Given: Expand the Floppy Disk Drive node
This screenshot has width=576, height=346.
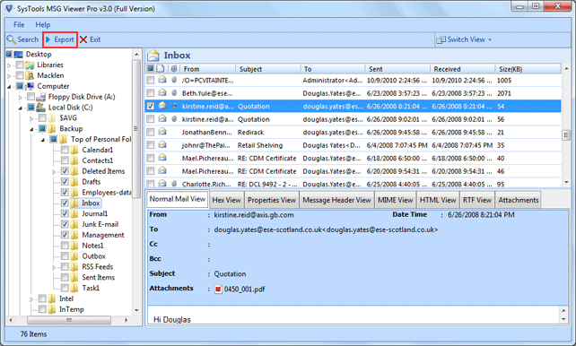Looking at the screenshot, I should click(21, 98).
